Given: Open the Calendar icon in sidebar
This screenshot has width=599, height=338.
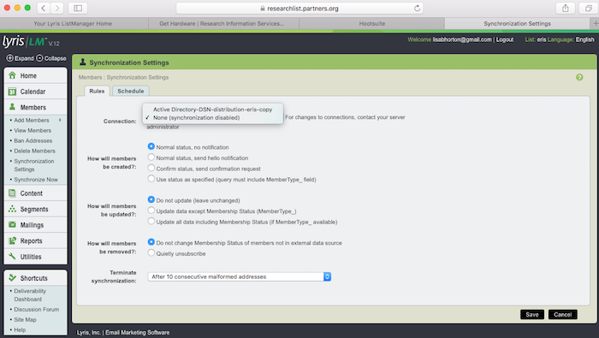Looking at the screenshot, I should point(12,92).
